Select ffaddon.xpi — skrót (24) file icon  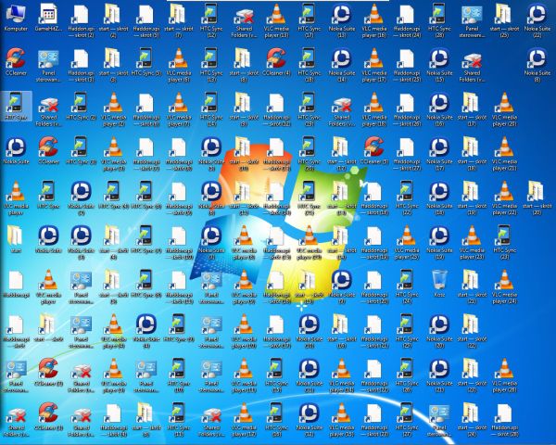tap(408, 21)
